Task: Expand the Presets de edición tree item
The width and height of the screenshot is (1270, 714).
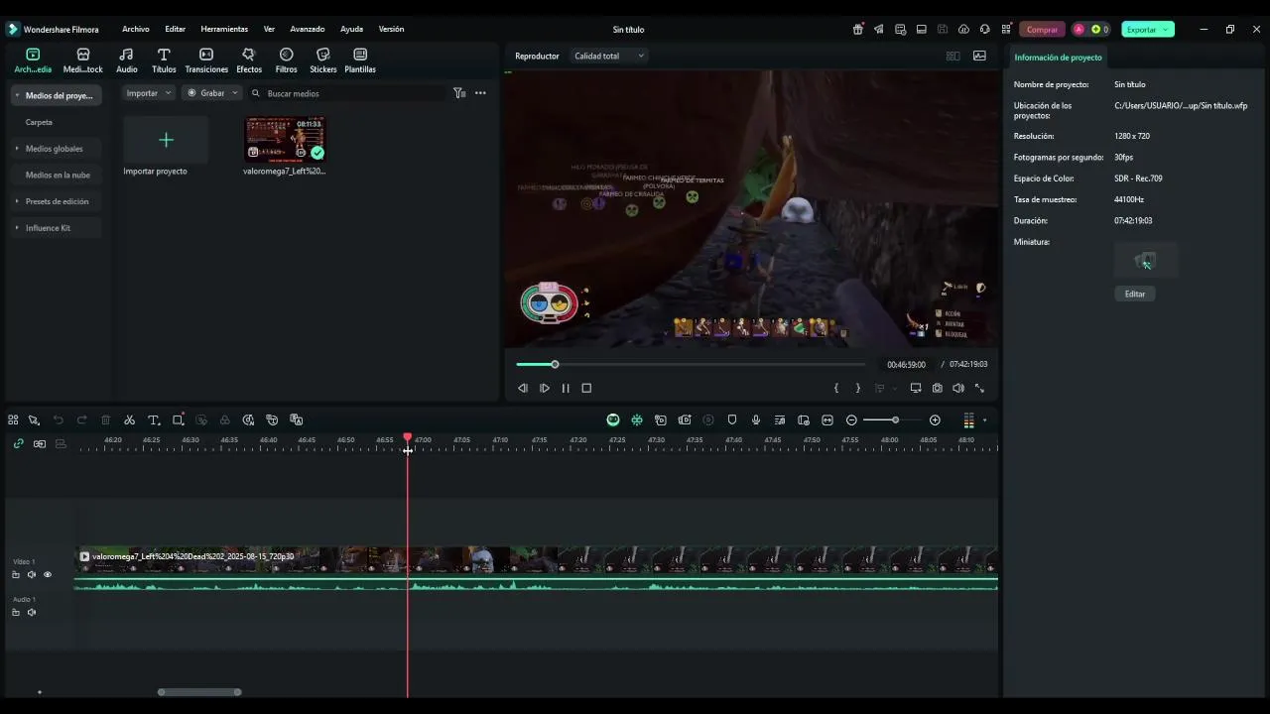Action: tap(17, 201)
